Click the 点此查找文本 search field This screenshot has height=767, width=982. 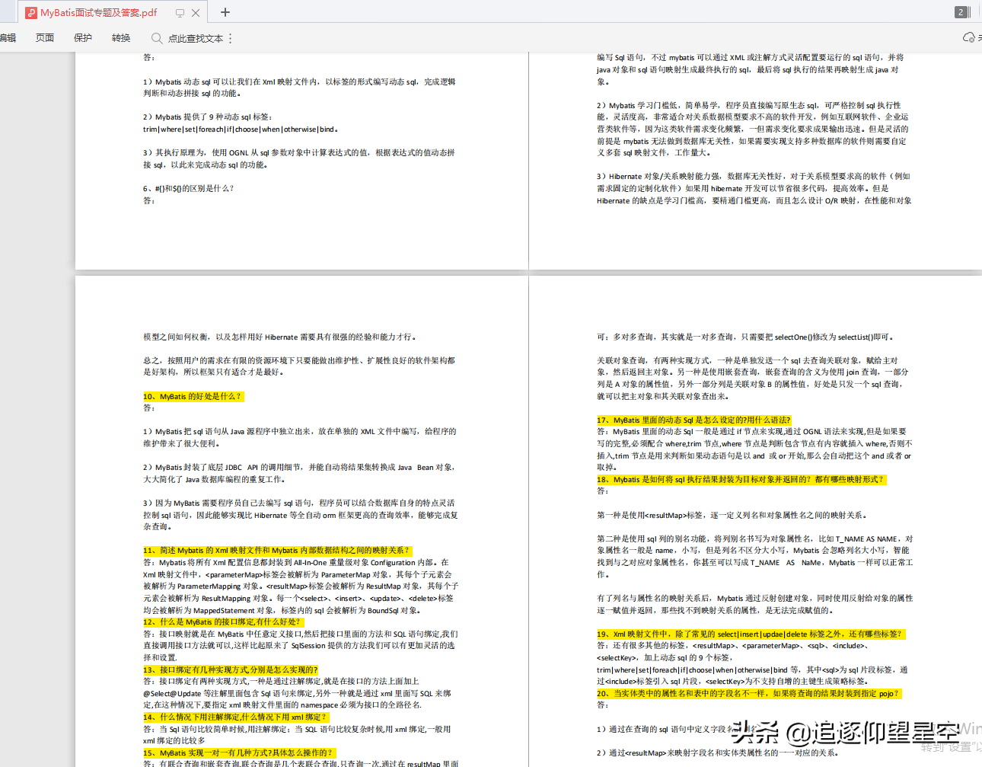coord(196,38)
